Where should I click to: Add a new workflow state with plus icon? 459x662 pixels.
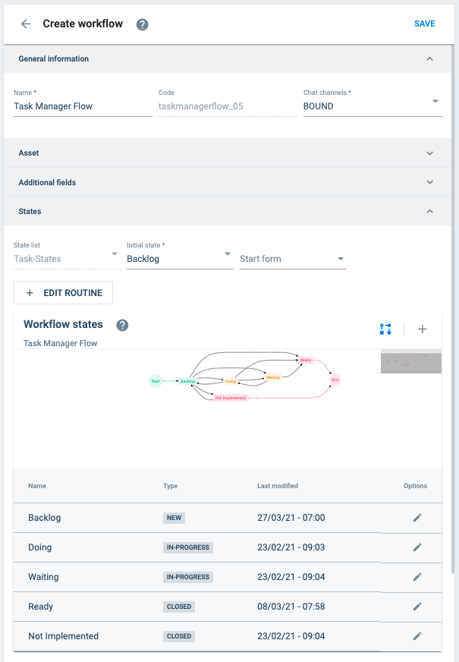point(423,329)
